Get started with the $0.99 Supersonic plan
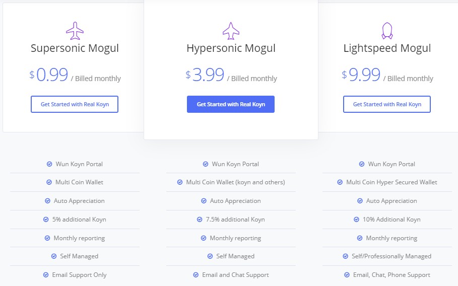The image size is (458, 286). point(75,104)
